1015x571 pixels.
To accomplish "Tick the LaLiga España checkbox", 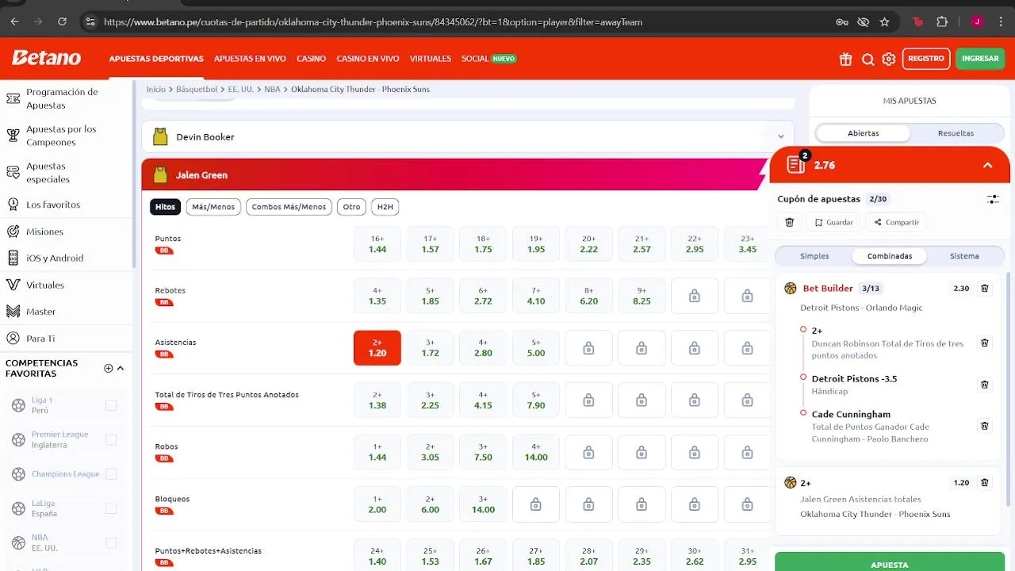I will click(111, 508).
